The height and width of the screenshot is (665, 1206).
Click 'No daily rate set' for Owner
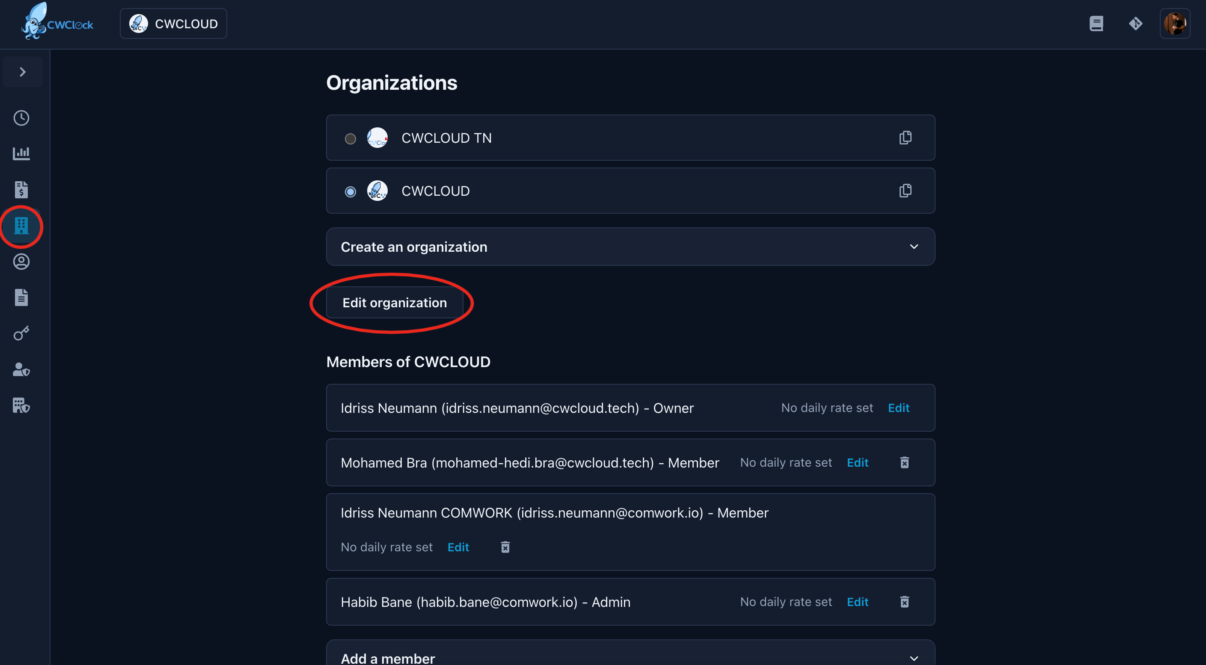coord(827,408)
